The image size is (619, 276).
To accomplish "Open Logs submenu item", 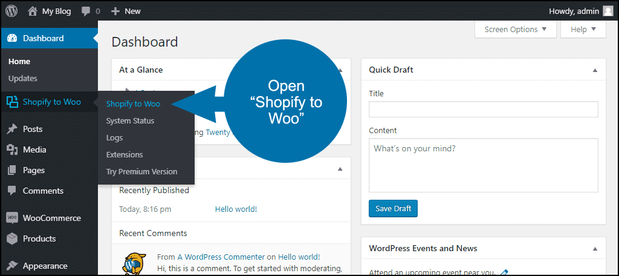I will 114,138.
